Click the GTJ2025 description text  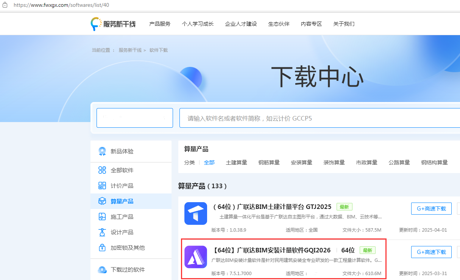301,217
